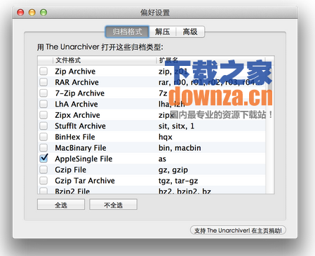Zoom the window with green button

[x=43, y=13]
